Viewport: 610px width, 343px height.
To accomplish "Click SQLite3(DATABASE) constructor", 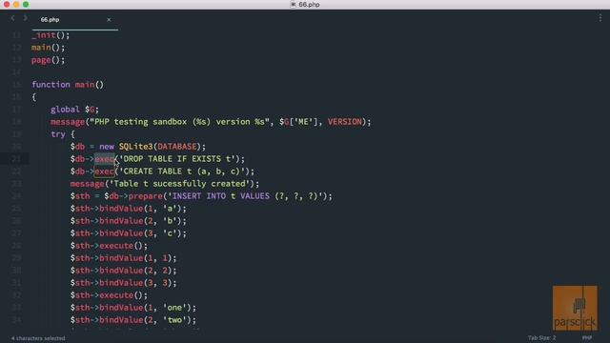I will [x=159, y=147].
